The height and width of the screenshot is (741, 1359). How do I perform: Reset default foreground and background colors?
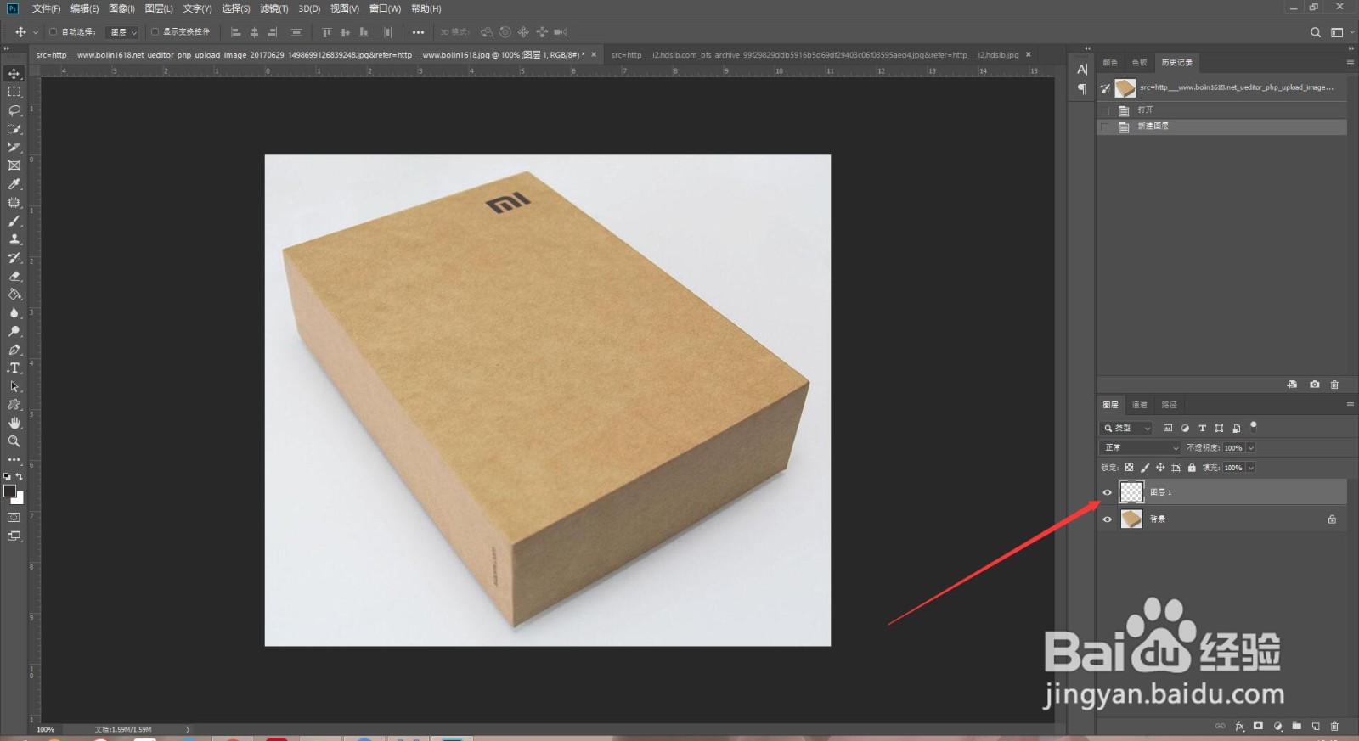tap(8, 477)
